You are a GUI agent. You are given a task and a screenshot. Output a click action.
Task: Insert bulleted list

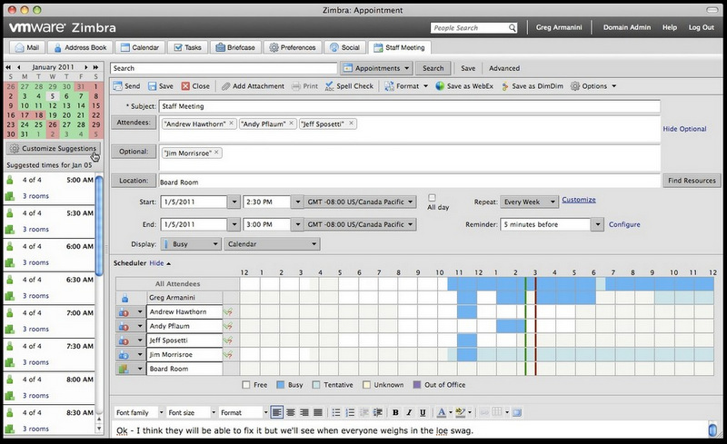coord(336,412)
